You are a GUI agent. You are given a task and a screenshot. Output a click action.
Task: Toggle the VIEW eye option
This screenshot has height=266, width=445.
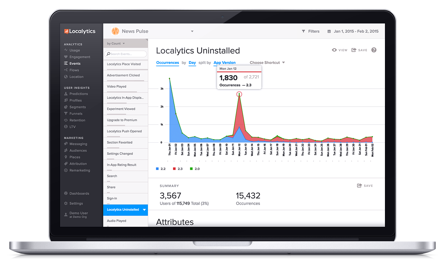point(340,50)
